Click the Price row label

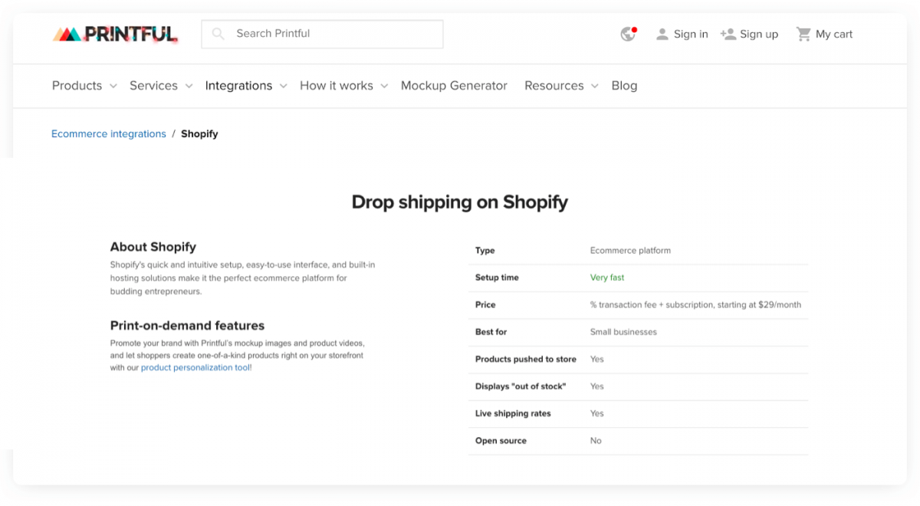tap(485, 305)
